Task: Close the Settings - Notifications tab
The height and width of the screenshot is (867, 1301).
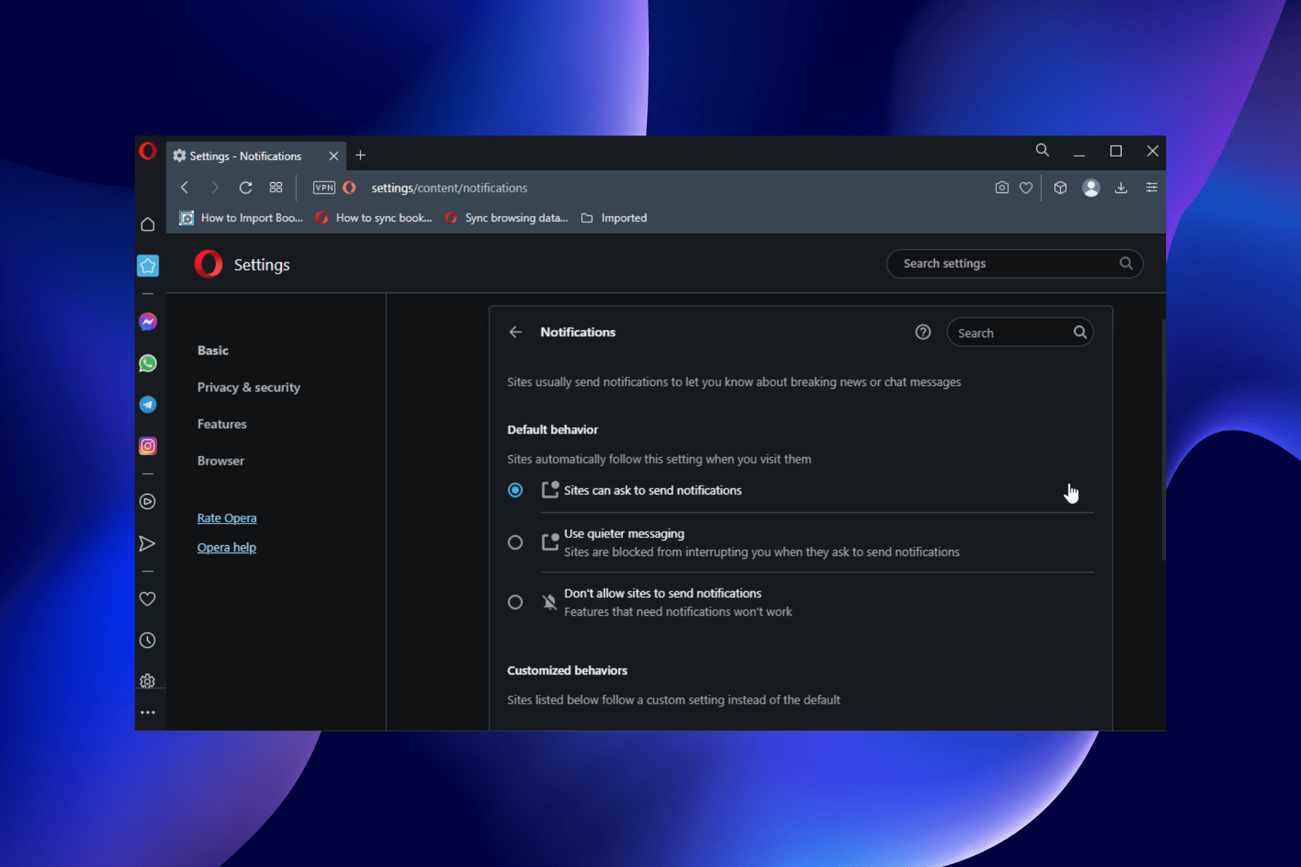Action: pos(333,156)
